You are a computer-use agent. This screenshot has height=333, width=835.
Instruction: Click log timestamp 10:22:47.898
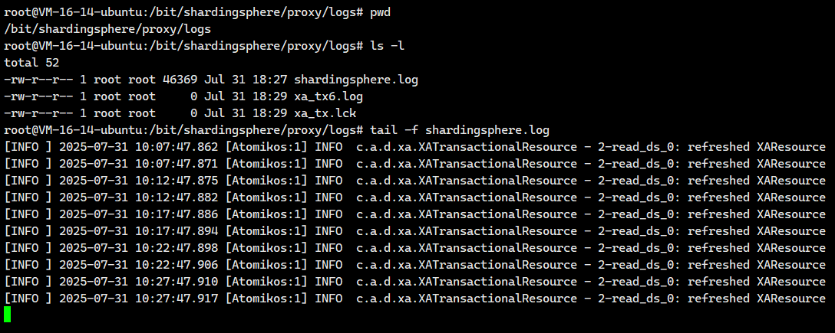click(x=177, y=248)
